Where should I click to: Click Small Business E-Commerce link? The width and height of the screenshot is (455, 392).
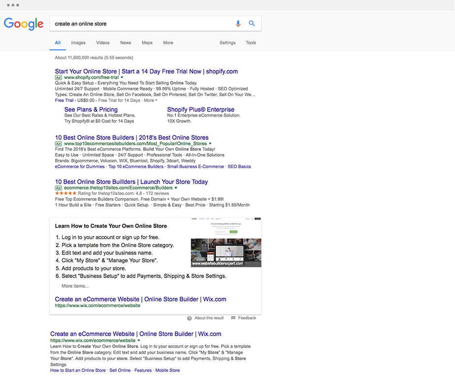pyautogui.click(x=195, y=167)
